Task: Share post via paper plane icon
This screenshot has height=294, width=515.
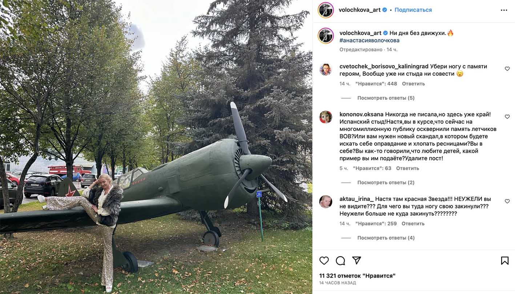Action: (357, 261)
